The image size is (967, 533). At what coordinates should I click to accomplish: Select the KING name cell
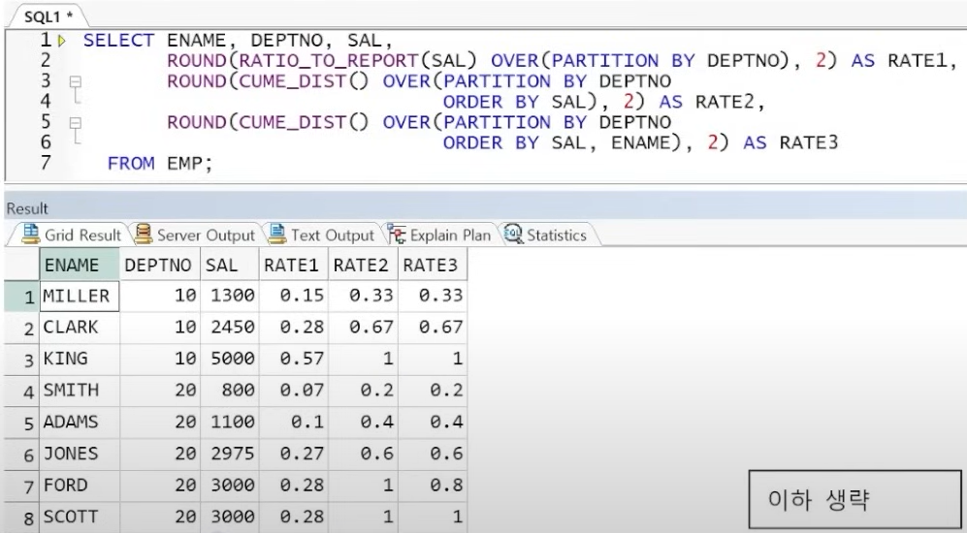(x=80, y=360)
